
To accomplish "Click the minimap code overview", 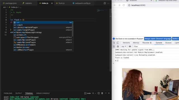I will pyautogui.click(x=103, y=11).
